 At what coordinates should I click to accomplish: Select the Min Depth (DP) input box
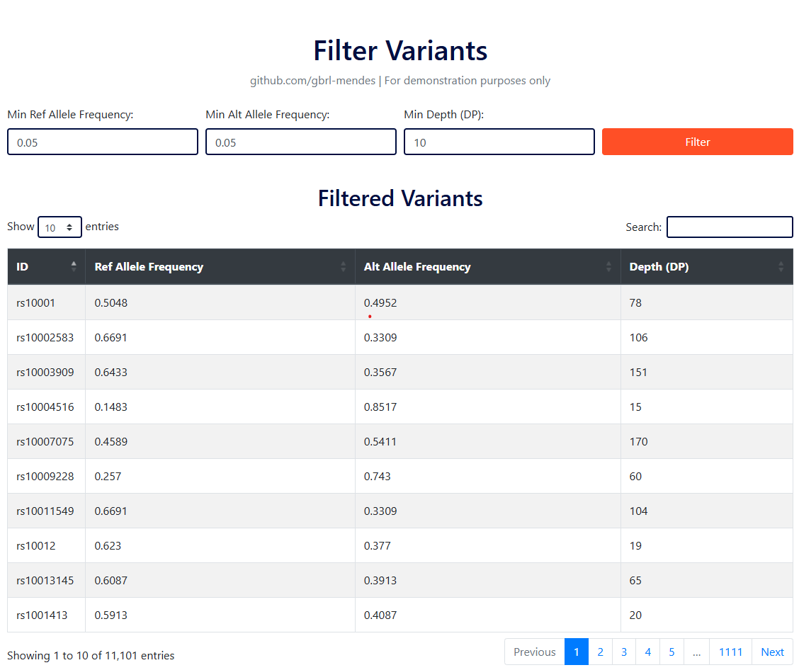pos(499,142)
